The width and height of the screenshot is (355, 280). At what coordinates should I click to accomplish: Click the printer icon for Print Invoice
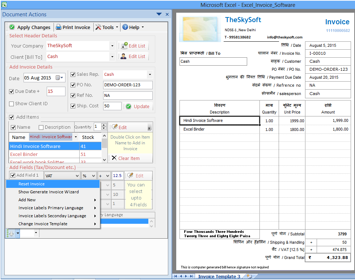point(59,27)
